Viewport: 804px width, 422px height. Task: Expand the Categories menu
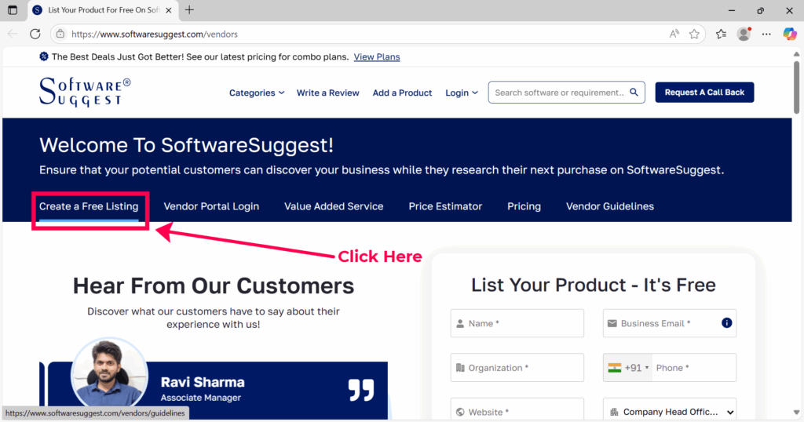click(257, 93)
